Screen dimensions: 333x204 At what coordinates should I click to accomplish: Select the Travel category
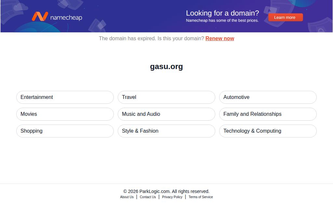point(166,97)
